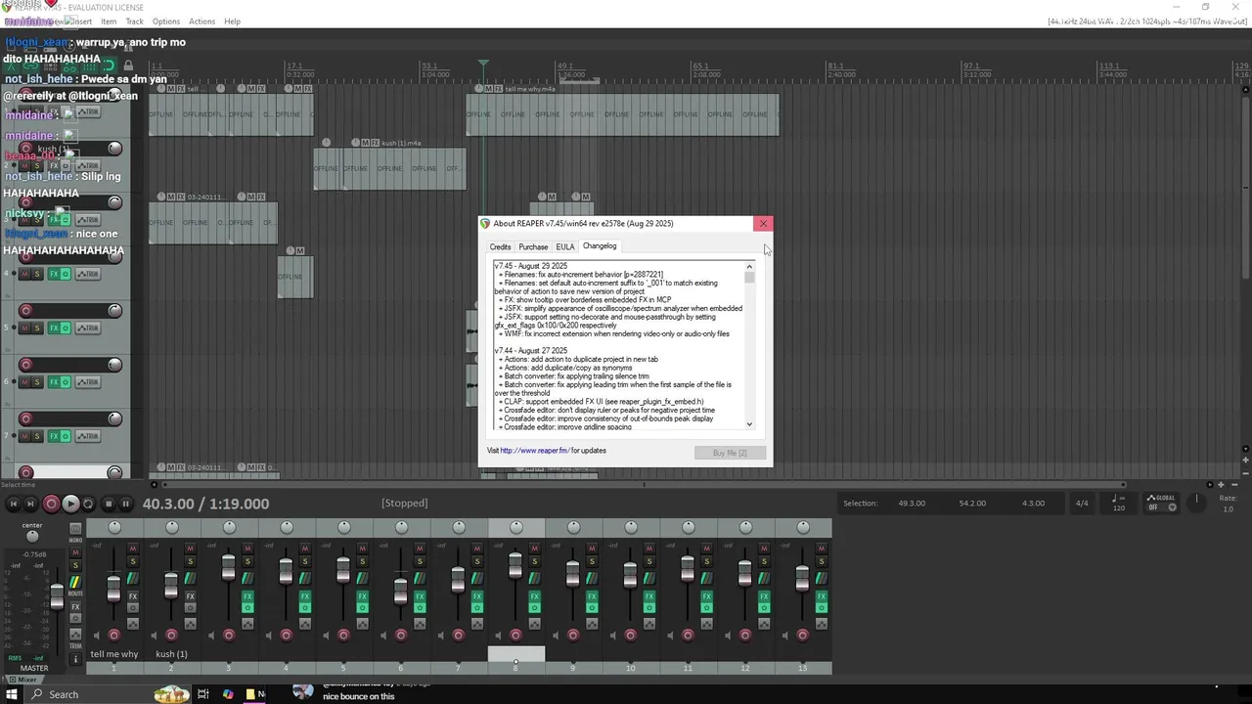
Task: Solo track 7 in track panel
Action: [x=38, y=436]
